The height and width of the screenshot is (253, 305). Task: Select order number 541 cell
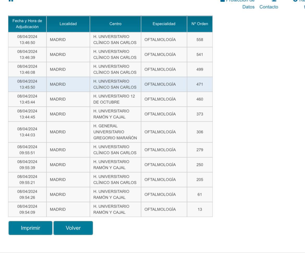click(x=200, y=55)
